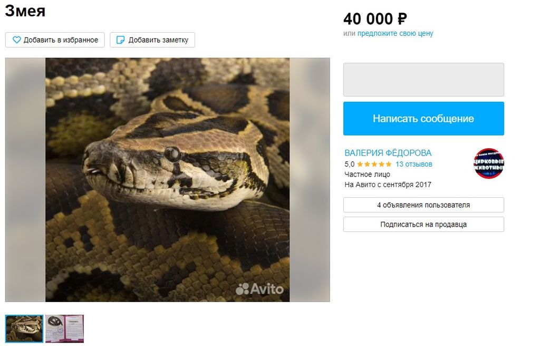Open the ВАЛЕРИЯ ФЁДОРОВА seller profile link
The image size is (540, 349).
coord(388,153)
